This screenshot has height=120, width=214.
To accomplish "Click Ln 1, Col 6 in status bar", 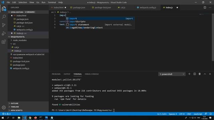I will pos(162,114).
